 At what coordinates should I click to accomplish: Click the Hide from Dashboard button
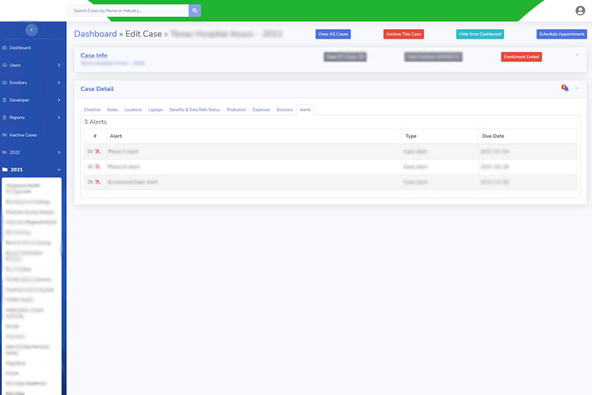[x=480, y=34]
